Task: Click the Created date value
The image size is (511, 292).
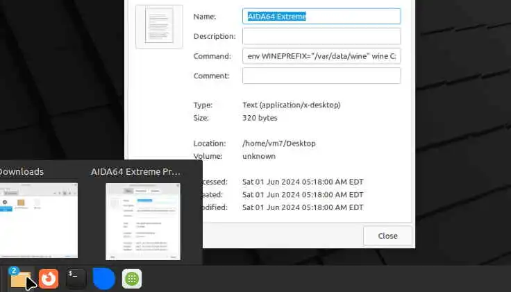Action: coord(303,195)
